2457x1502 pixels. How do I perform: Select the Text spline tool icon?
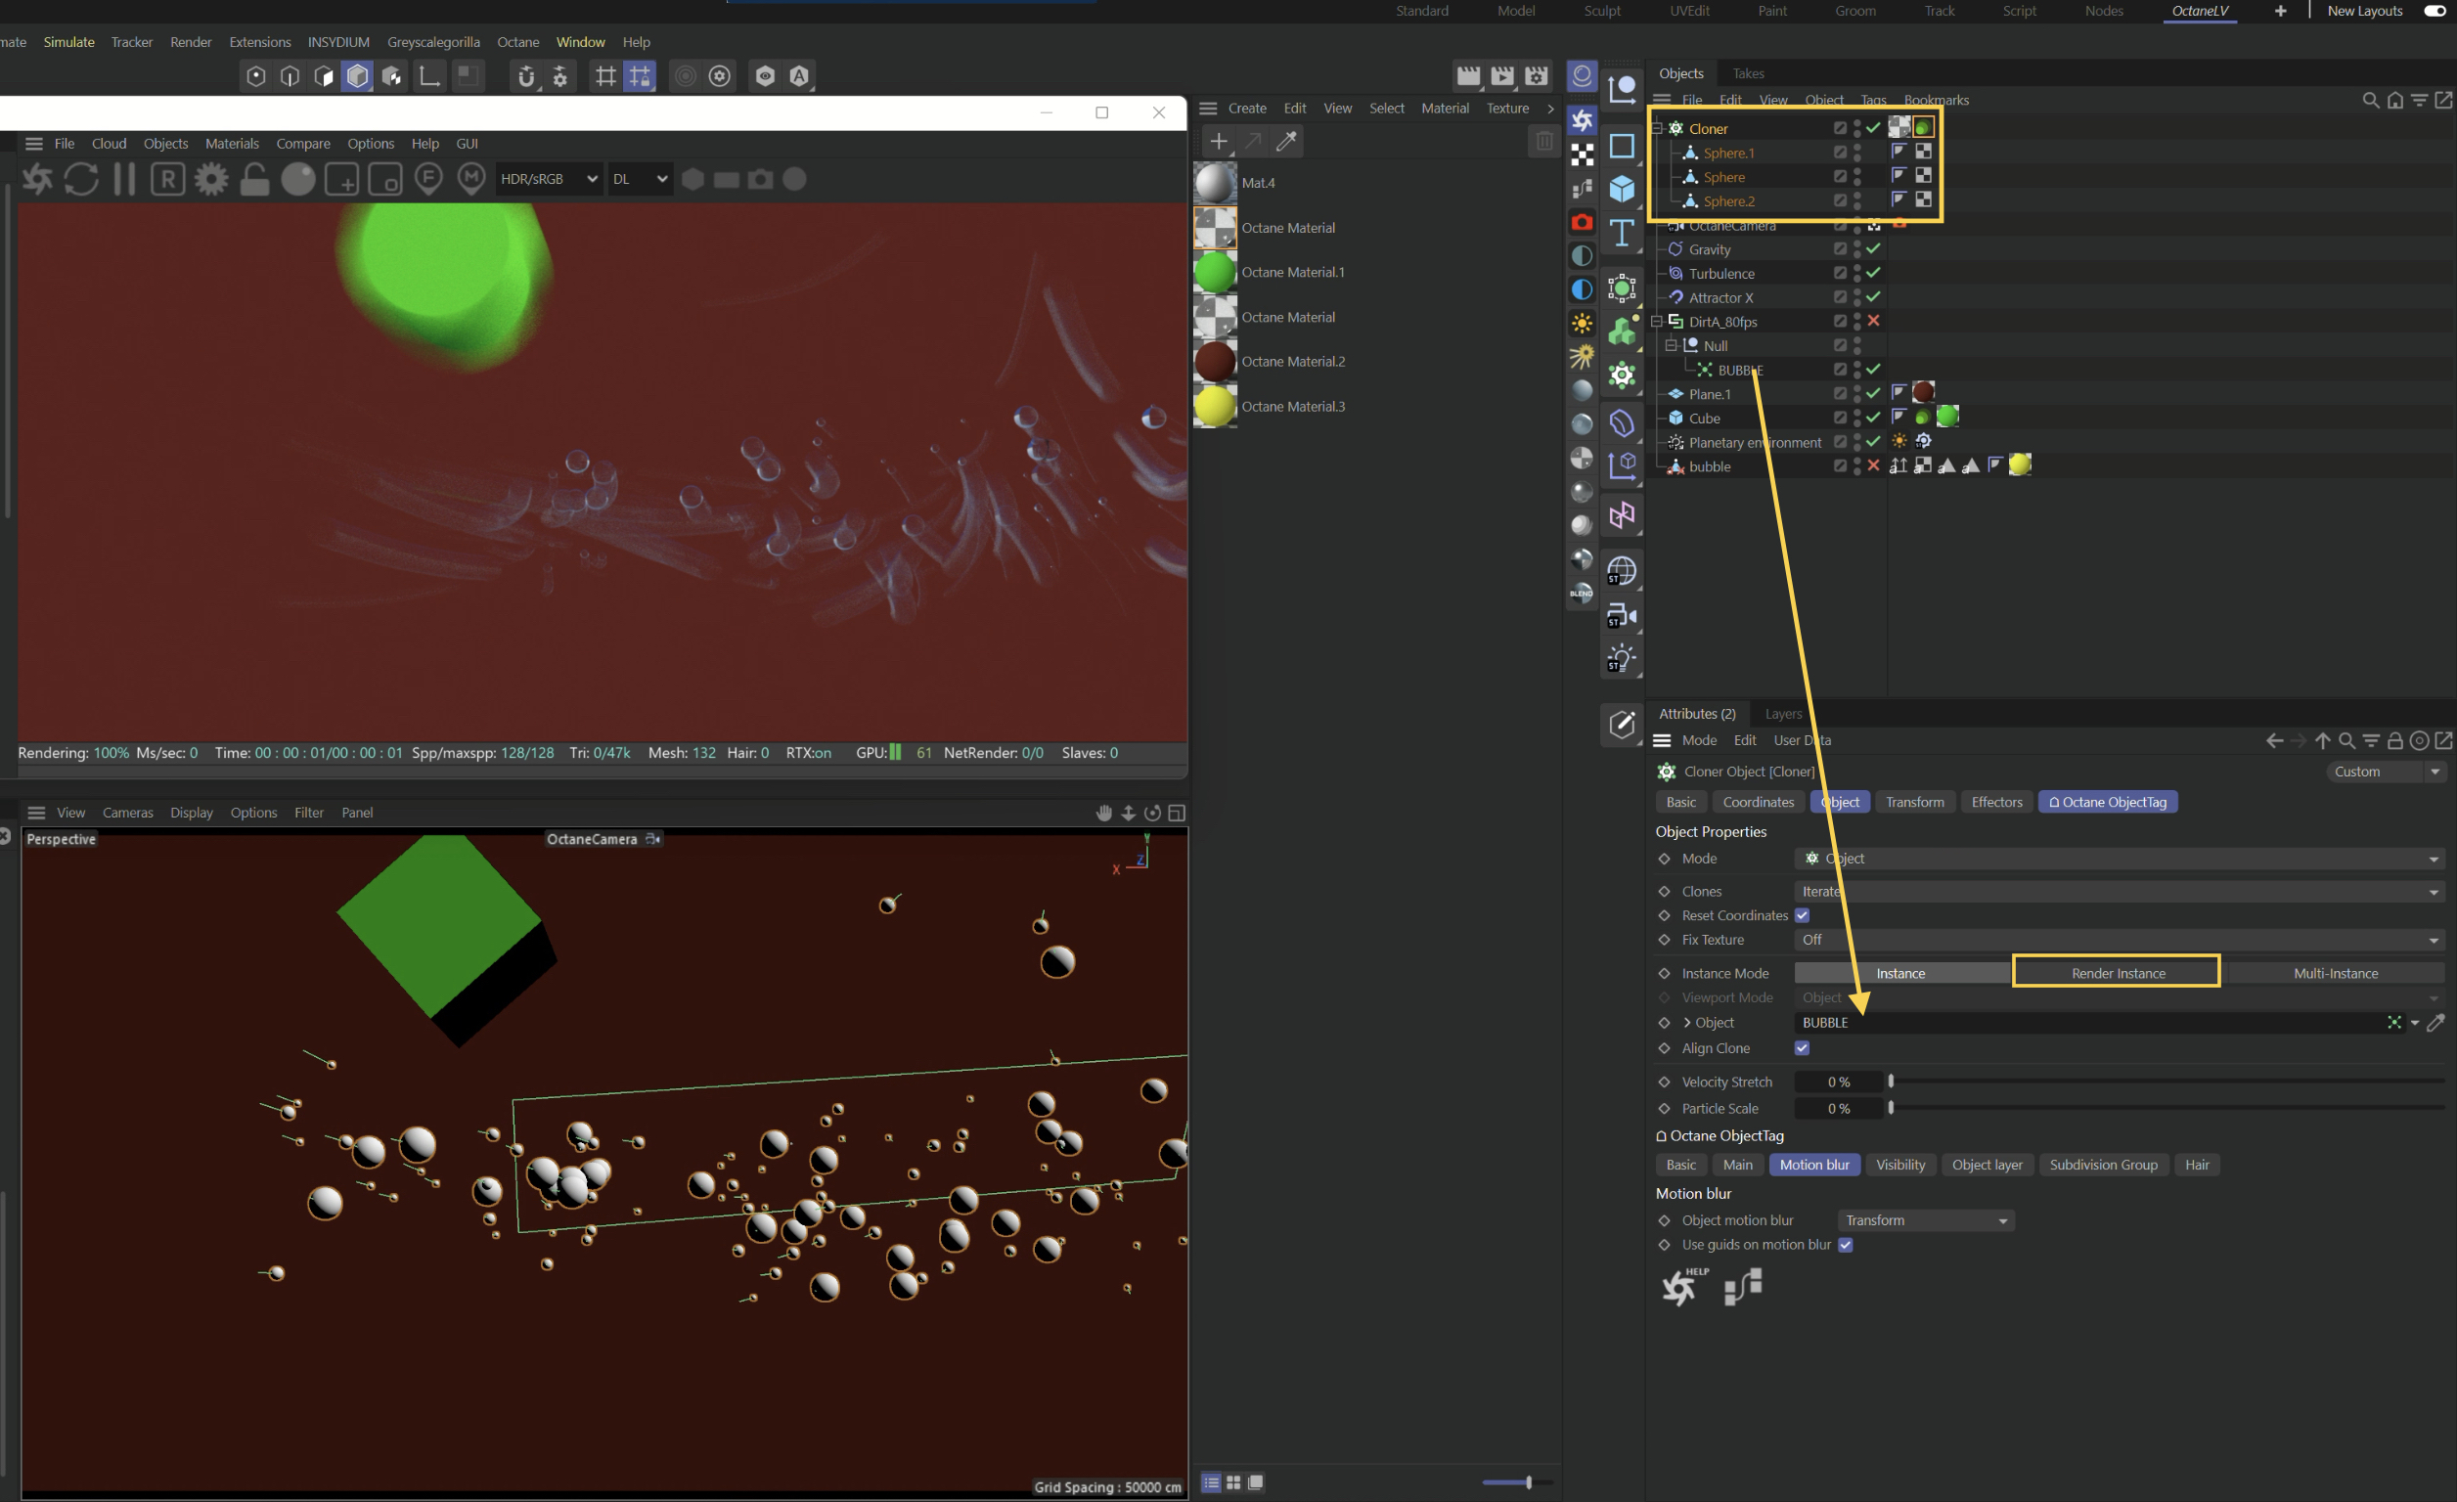coord(1623,234)
